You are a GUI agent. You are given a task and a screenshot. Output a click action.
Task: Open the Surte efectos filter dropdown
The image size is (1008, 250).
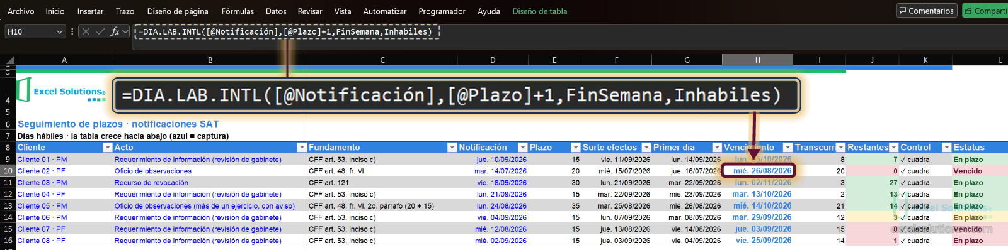click(646, 148)
